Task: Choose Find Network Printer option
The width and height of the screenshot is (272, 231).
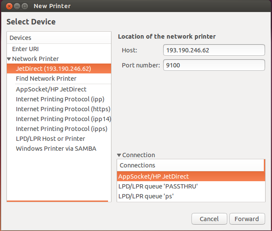Action: [46, 79]
